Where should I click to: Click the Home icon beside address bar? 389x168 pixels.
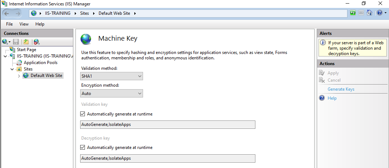[369, 13]
